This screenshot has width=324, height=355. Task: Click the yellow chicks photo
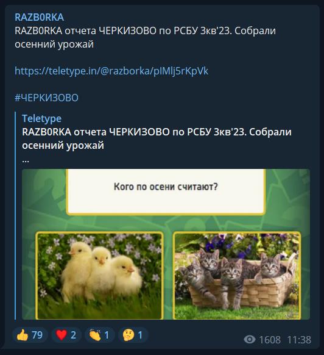tap(99, 276)
